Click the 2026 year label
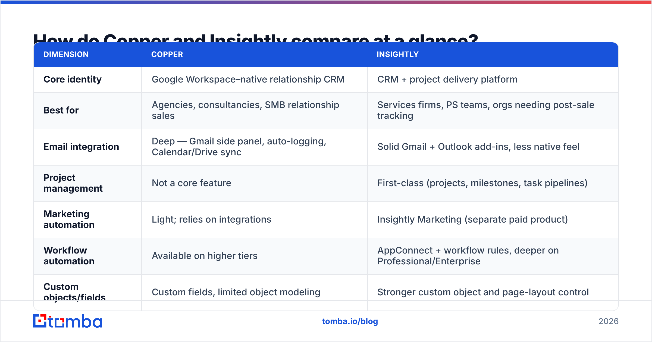Image resolution: width=652 pixels, height=342 pixels. pos(609,321)
